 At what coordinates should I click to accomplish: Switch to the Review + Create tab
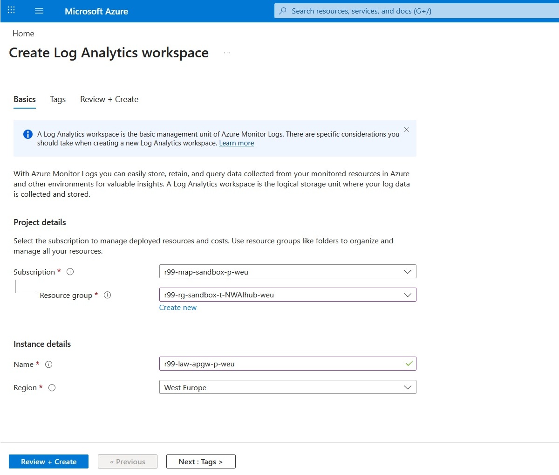point(109,99)
